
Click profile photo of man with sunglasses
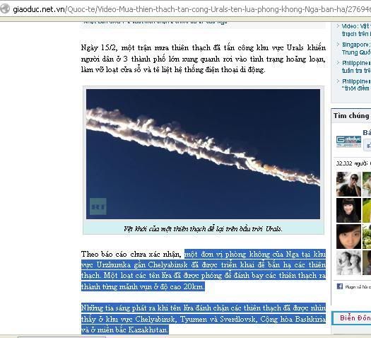(349, 184)
